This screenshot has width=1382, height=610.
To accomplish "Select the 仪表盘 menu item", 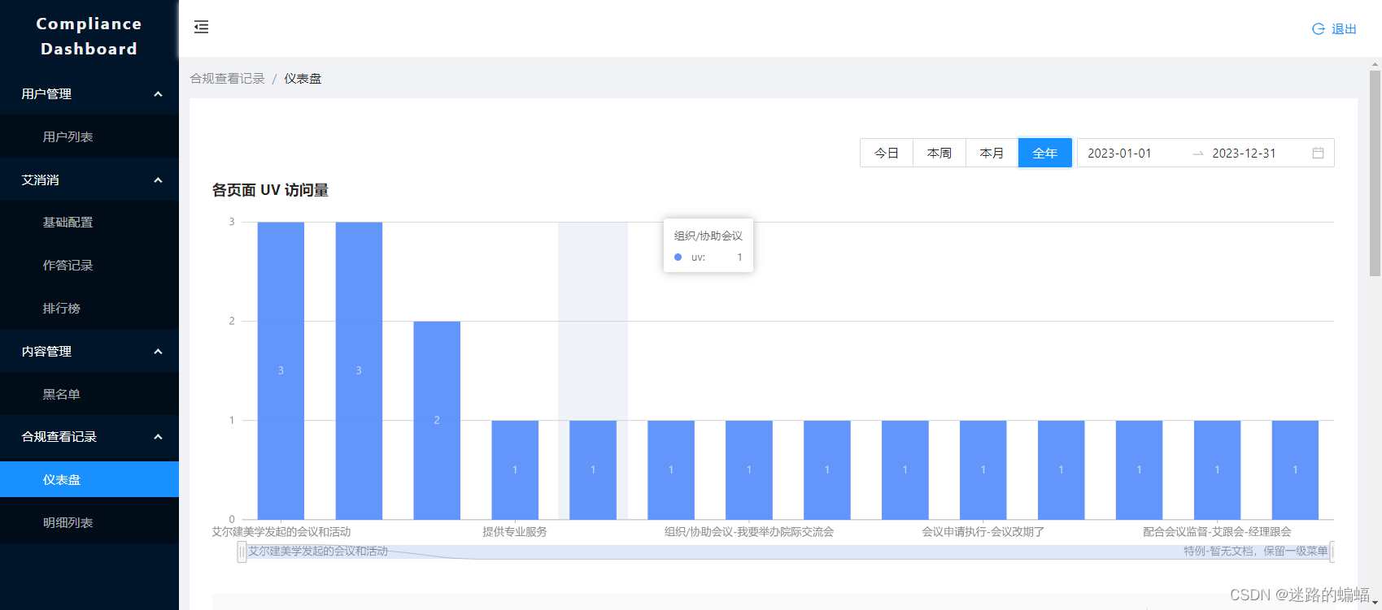I will 89,479.
